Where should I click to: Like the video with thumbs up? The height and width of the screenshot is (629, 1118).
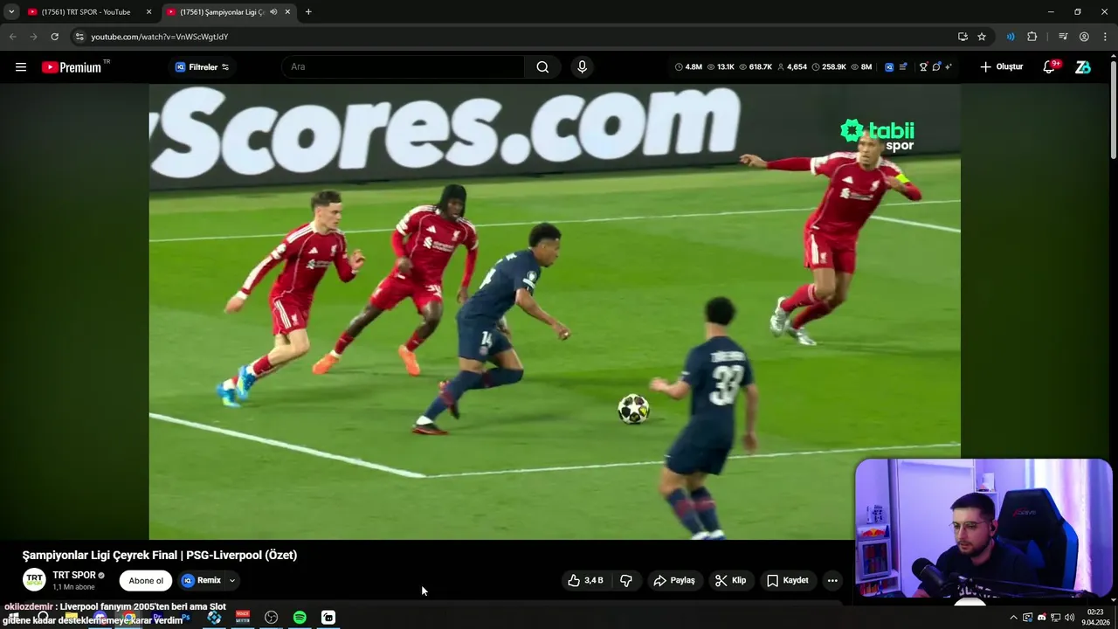coord(585,580)
